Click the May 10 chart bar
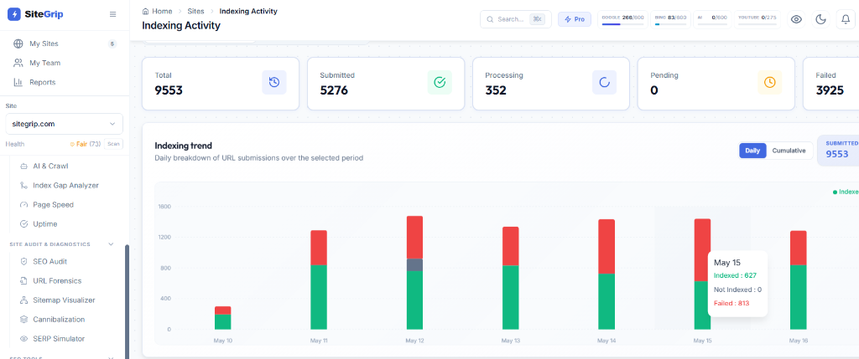 pyautogui.click(x=222, y=318)
